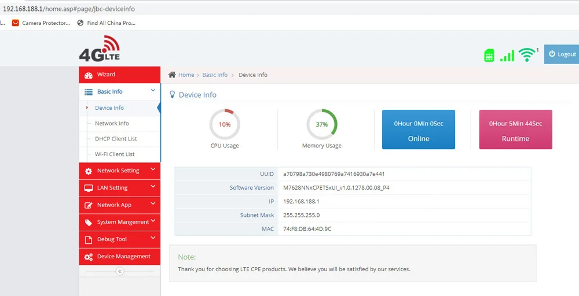Image resolution: width=579 pixels, height=296 pixels.
Task: Click the green signal strength bars icon
Action: point(507,55)
